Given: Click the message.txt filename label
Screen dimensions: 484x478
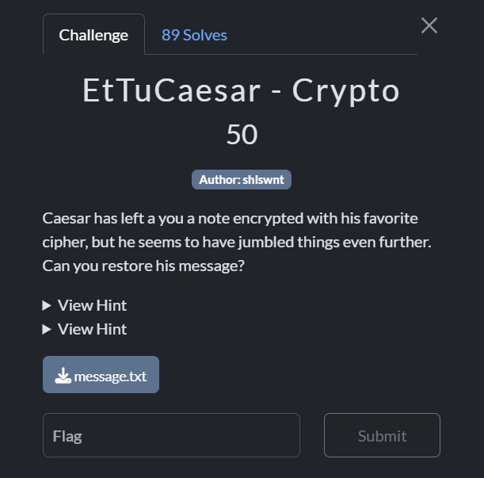Looking at the screenshot, I should tap(110, 377).
